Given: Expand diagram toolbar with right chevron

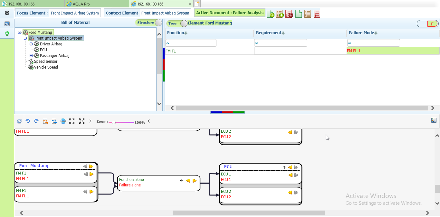Looking at the screenshot, I should (x=91, y=121).
